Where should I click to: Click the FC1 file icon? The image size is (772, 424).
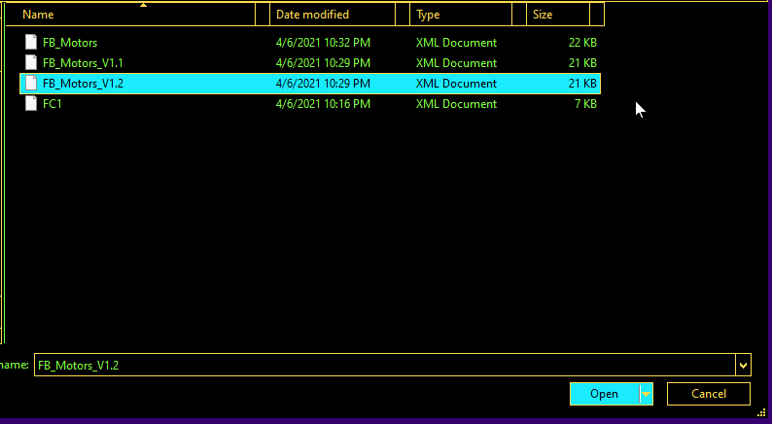point(31,103)
